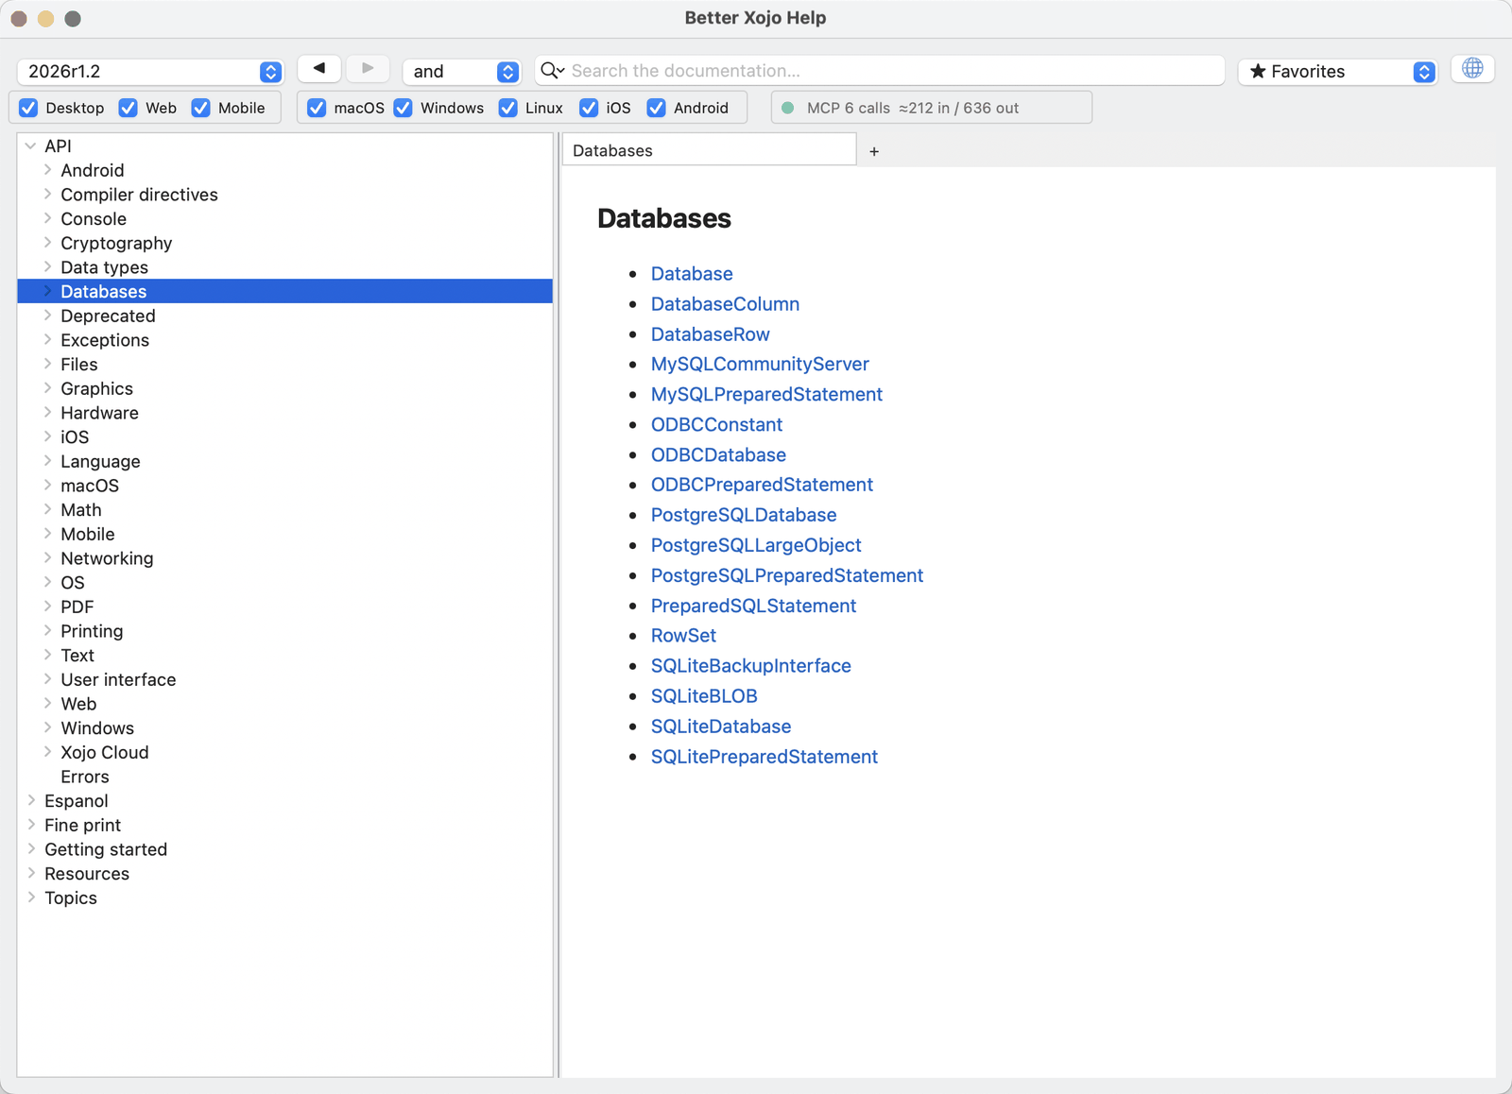Open the PostgreSQLDatabase link
The height and width of the screenshot is (1094, 1512).
744,515
